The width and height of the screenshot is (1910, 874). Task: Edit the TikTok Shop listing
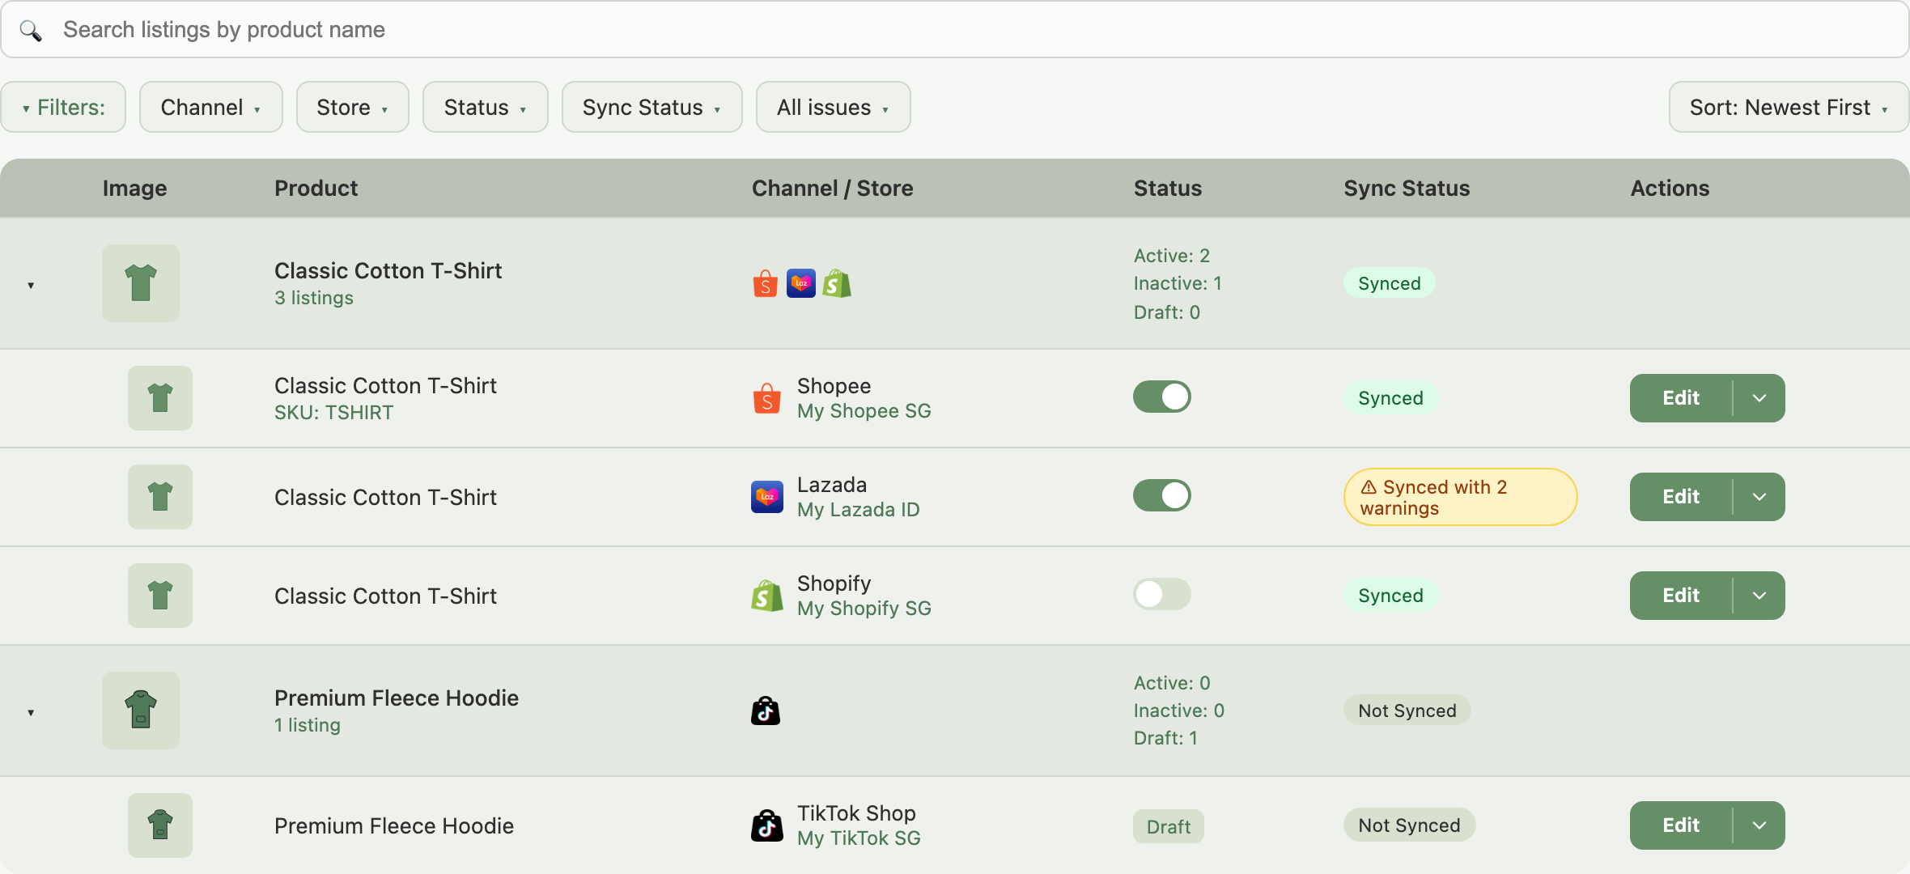1681,825
